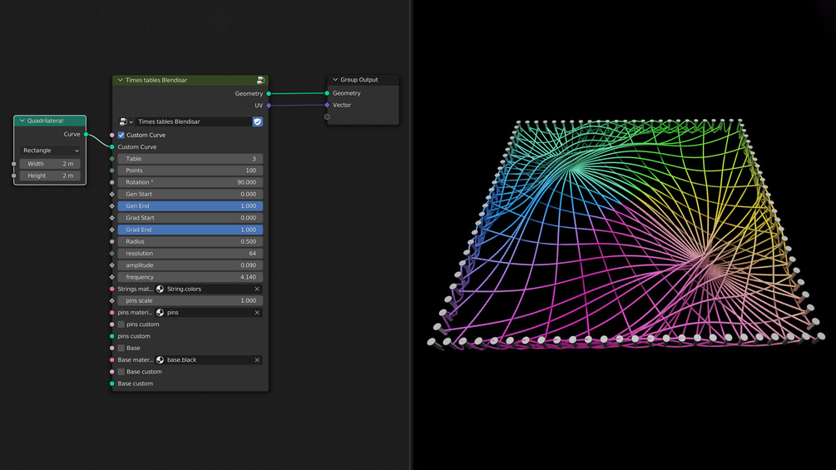Clear the base.black material with X
This screenshot has height=470, width=836.
click(257, 359)
